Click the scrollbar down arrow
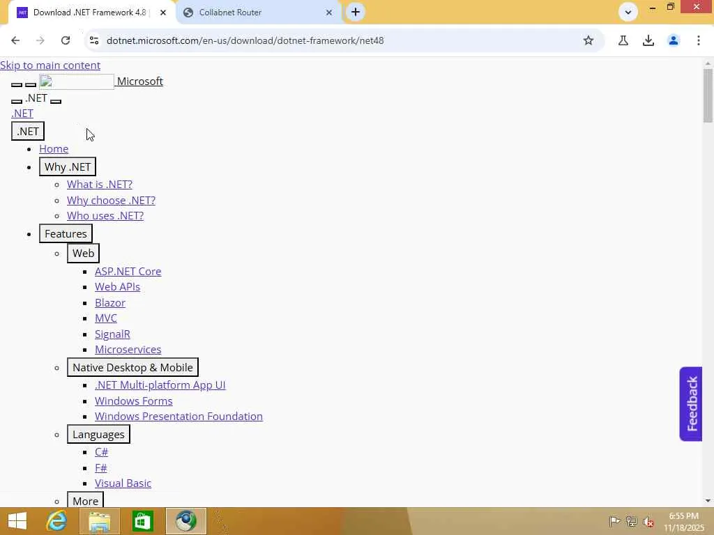714x535 pixels. (708, 501)
